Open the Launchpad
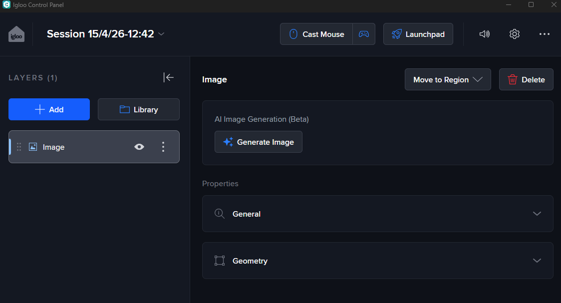Viewport: 561px width, 303px height. tap(418, 34)
